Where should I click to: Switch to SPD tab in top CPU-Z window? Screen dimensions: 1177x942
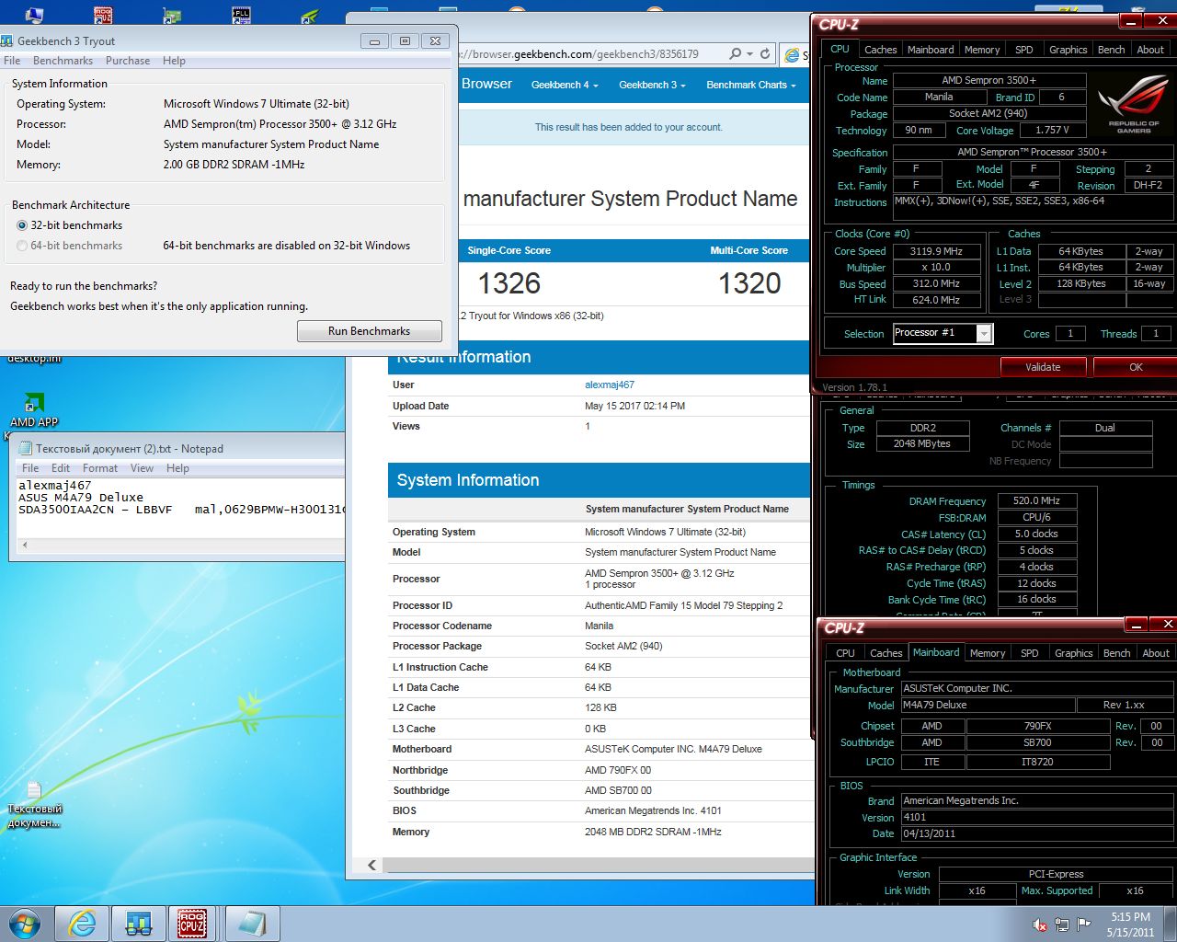1023,50
